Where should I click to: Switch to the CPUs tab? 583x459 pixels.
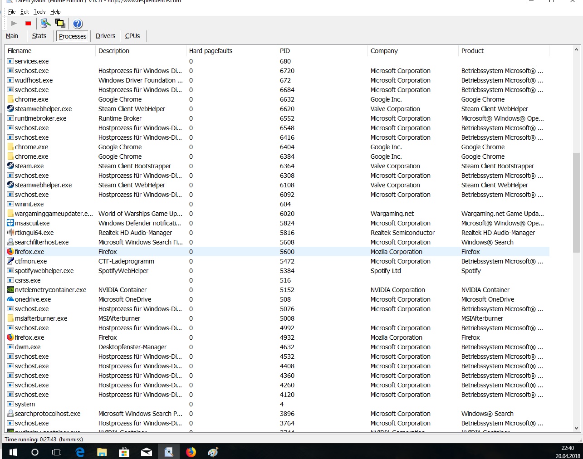[132, 36]
